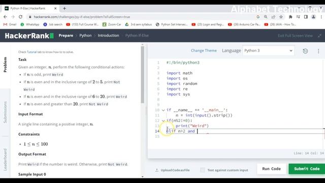Collapse the code fold at line 12
The height and width of the screenshot is (183, 325).
(x=164, y=121)
